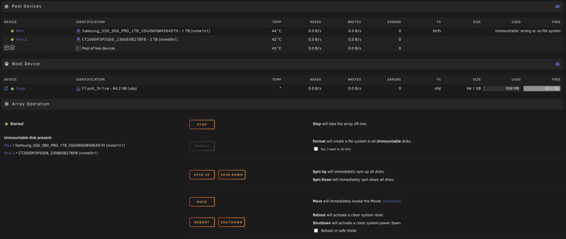Click the down-arrow box in the pool row
Image resolution: width=566 pixels, height=239 pixels.
pyautogui.click(x=6, y=48)
